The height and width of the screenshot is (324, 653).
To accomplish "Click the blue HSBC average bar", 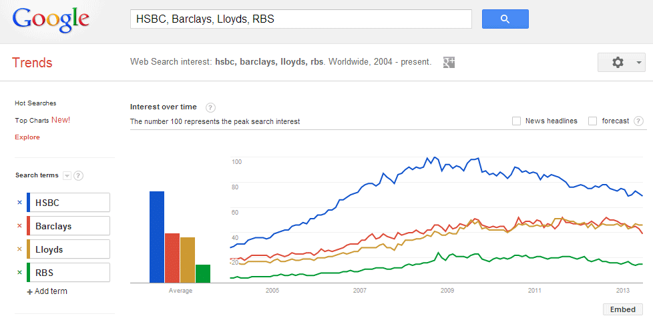I will 157,237.
